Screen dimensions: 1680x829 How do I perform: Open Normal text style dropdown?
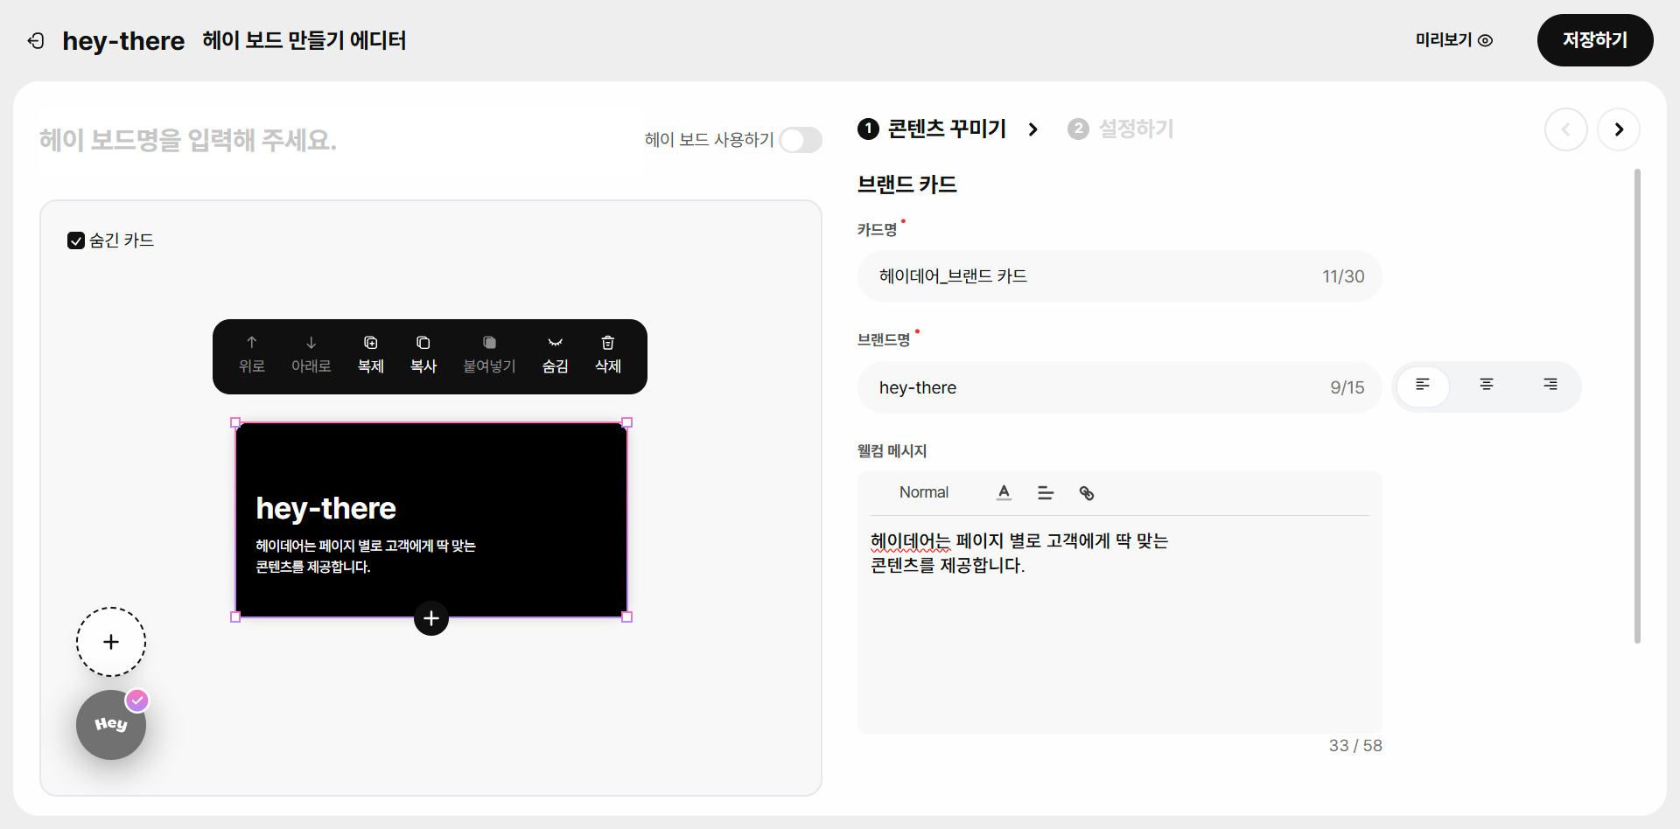coord(924,492)
